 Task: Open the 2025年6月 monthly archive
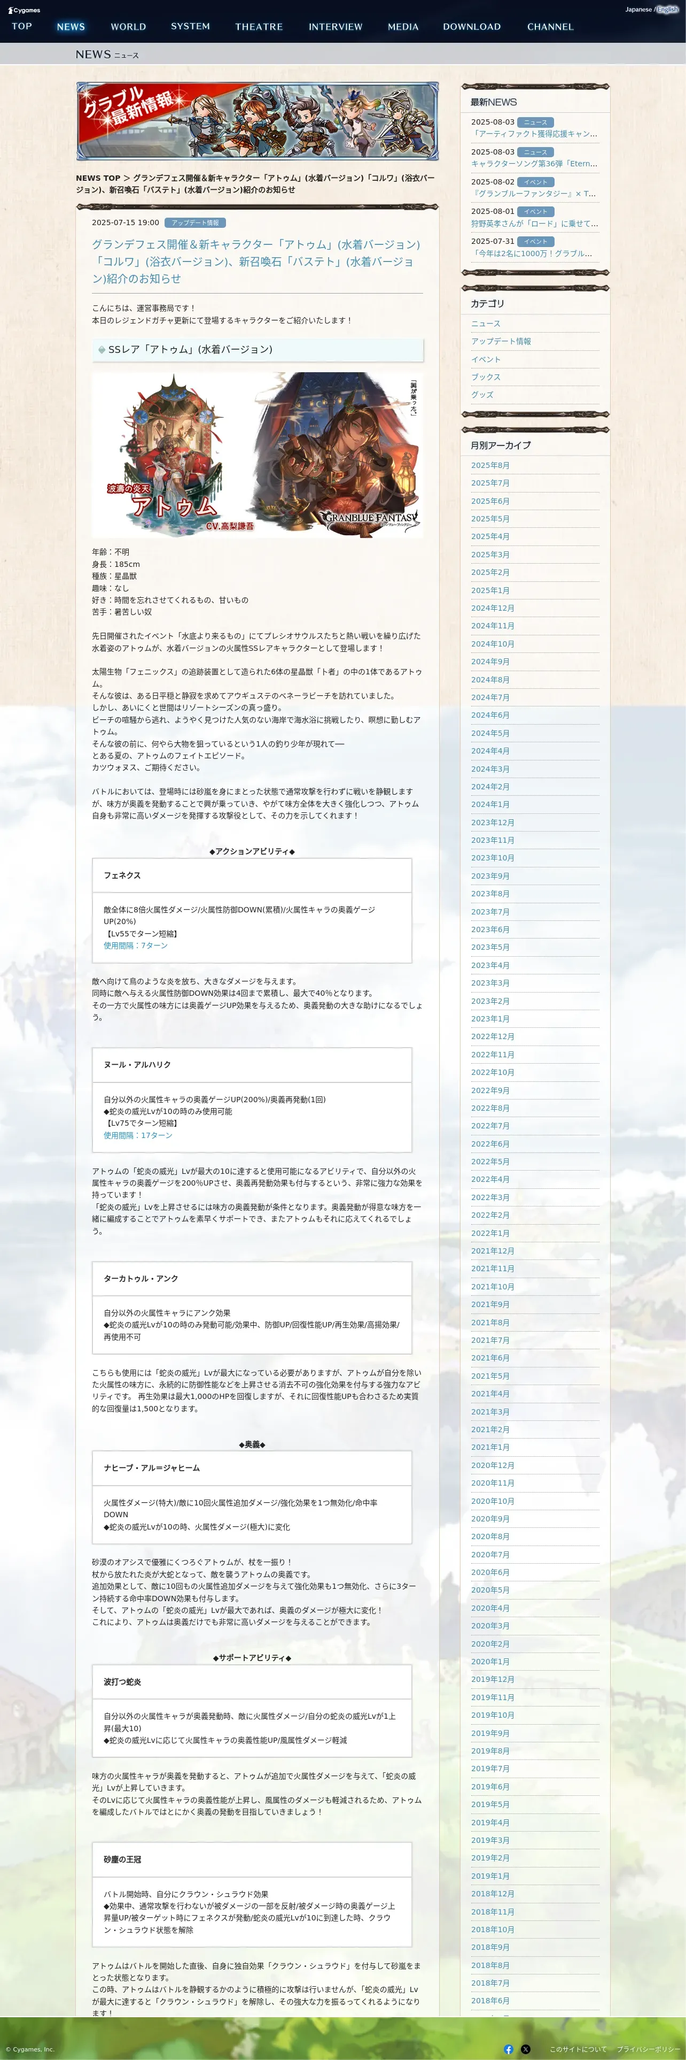[x=489, y=502]
